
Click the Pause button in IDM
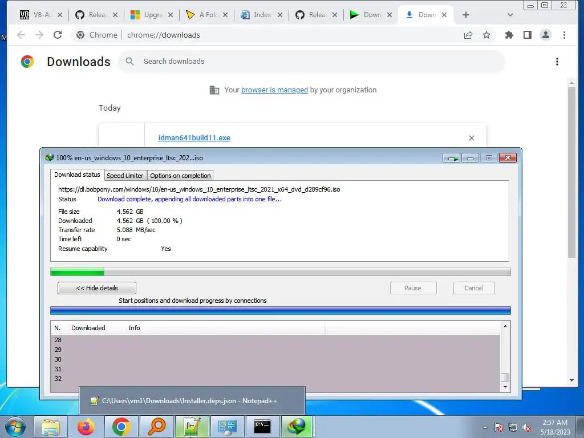click(413, 288)
